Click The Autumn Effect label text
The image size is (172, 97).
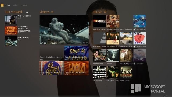click(x=112, y=81)
